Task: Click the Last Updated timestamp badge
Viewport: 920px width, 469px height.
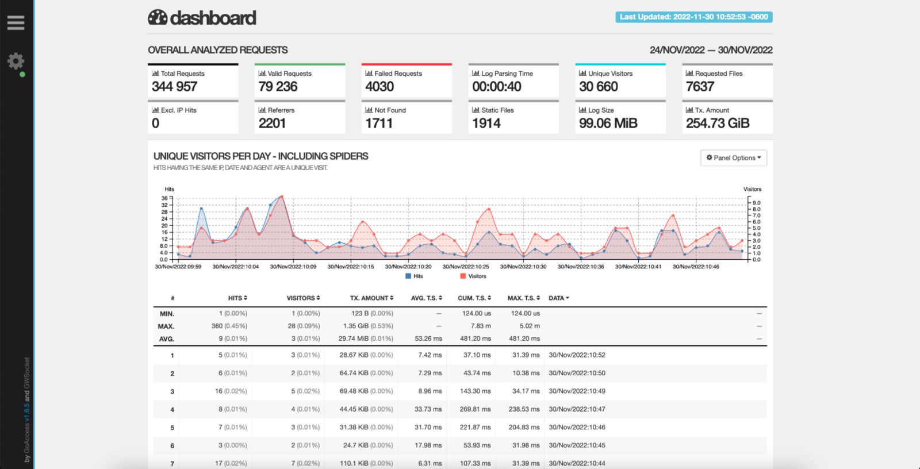Action: pyautogui.click(x=693, y=17)
